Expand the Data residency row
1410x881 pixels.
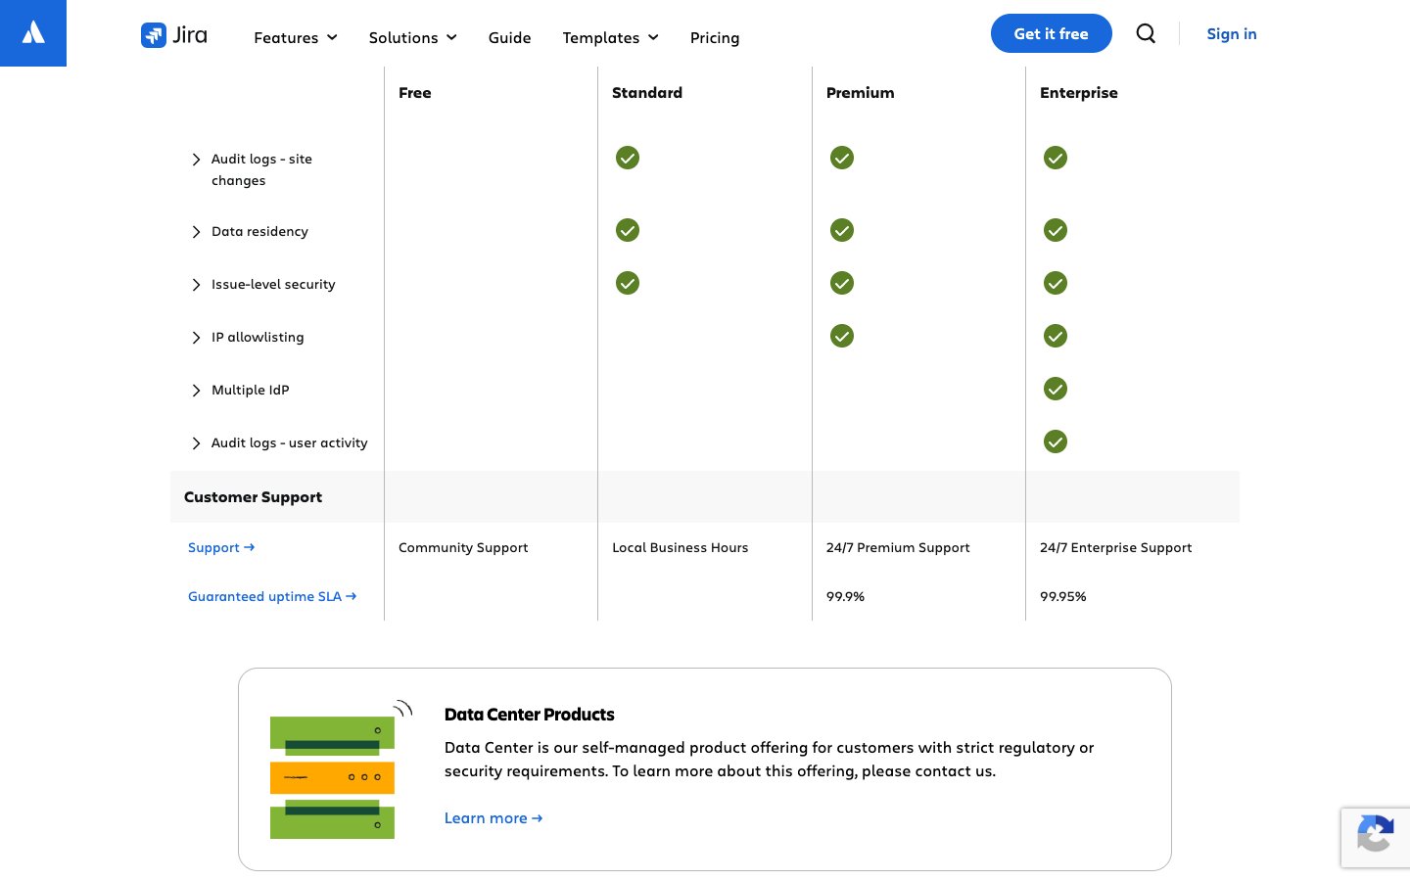(197, 232)
